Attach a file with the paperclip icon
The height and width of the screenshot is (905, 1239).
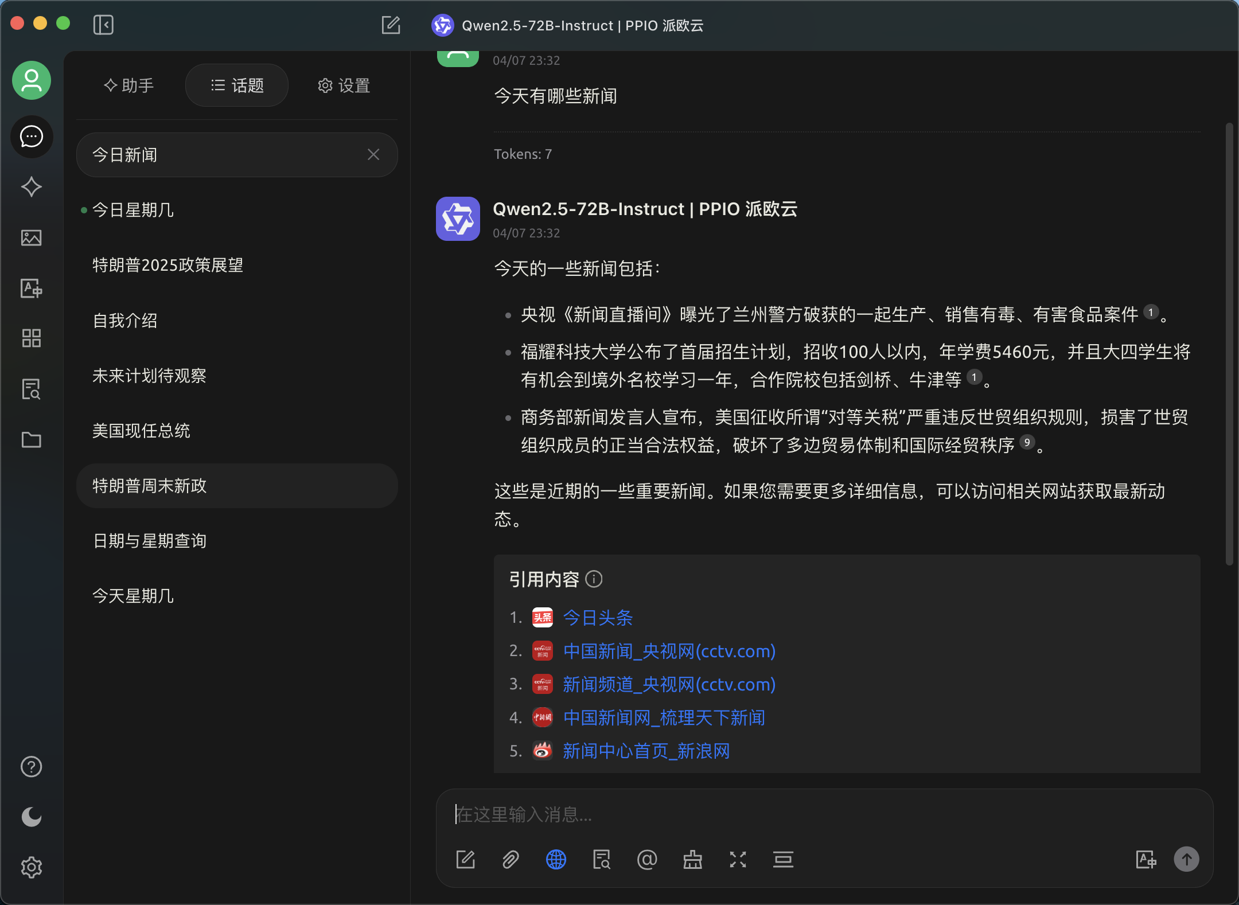click(511, 860)
